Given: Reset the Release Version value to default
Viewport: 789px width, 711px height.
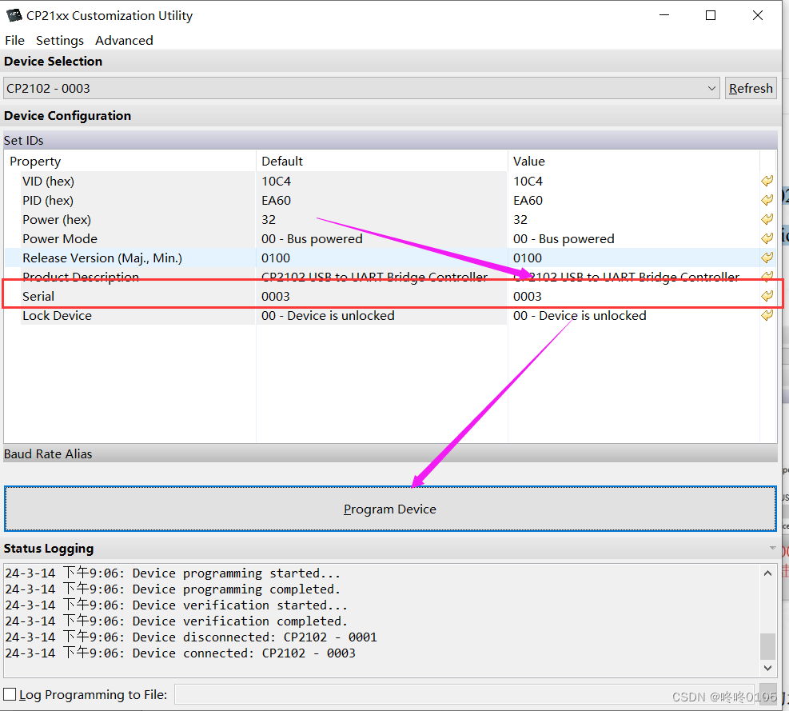Looking at the screenshot, I should [x=767, y=258].
